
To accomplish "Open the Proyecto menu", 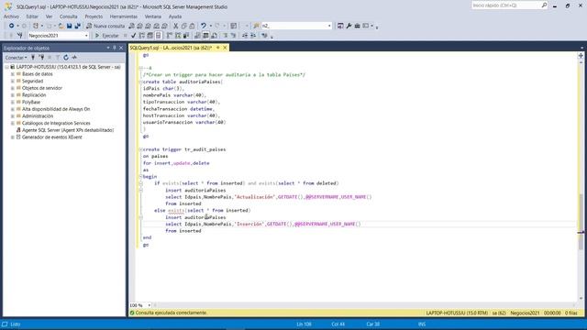I will [x=94, y=16].
